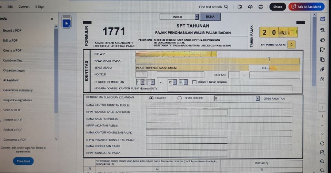
Task: Click the search magnifier icon
Action: [226, 7]
